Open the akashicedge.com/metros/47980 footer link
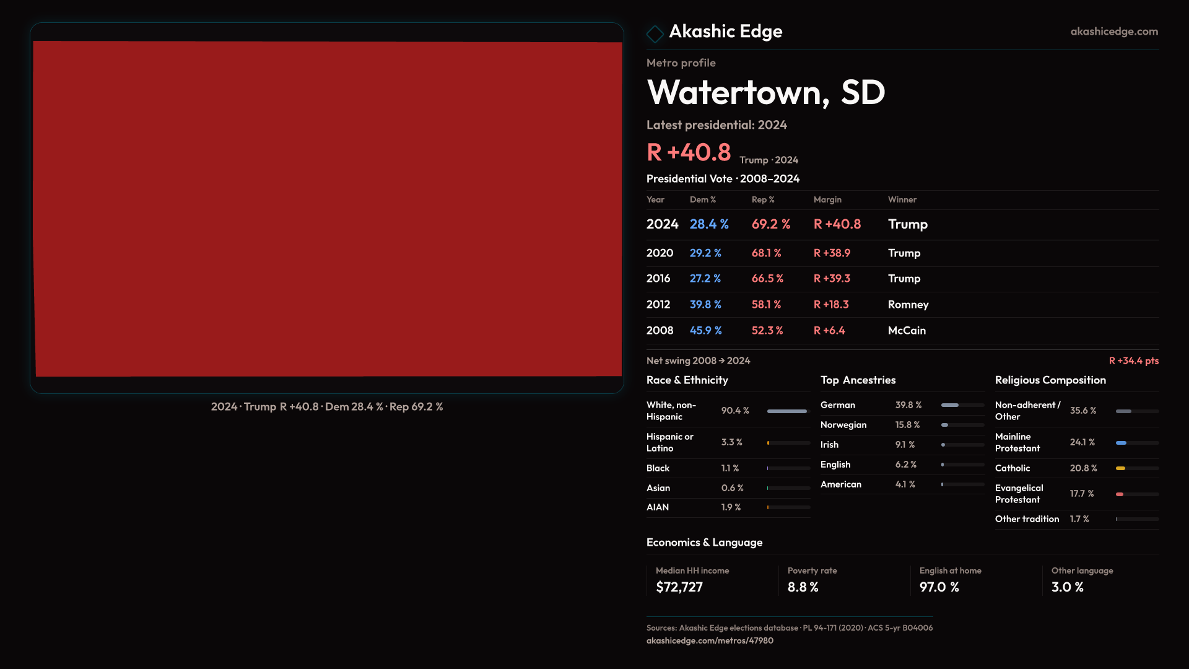 click(710, 641)
